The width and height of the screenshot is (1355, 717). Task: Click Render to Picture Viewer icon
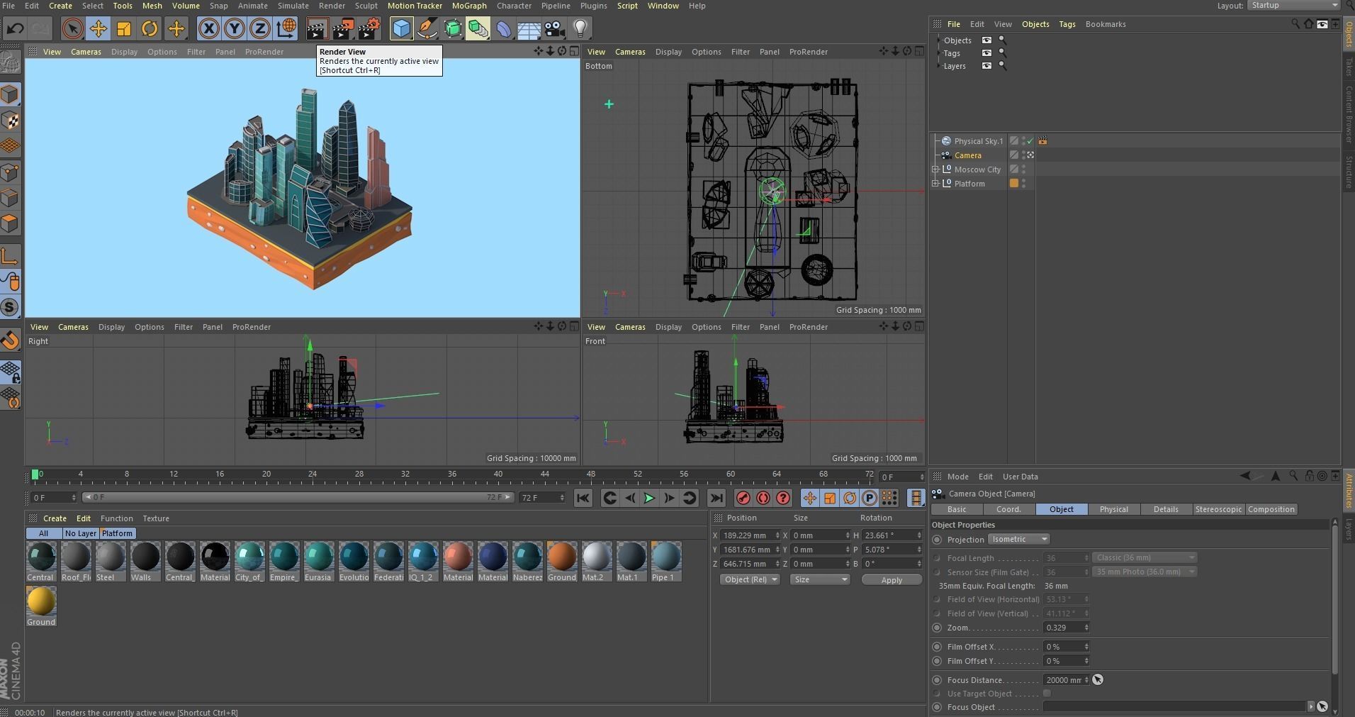[343, 28]
